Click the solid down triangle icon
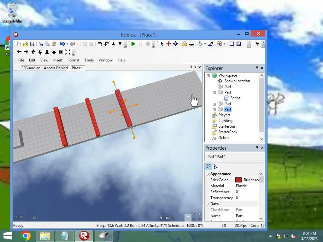 [120, 44]
